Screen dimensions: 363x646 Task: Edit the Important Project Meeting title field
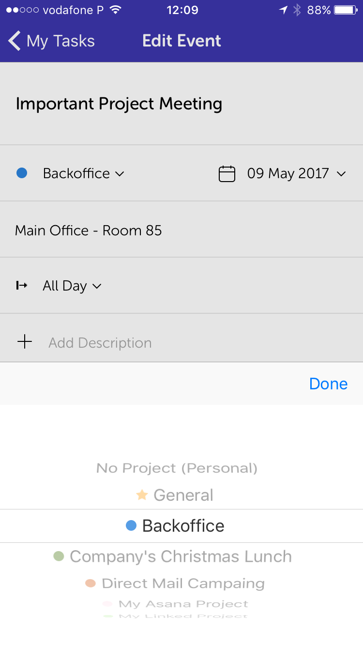[x=119, y=104]
